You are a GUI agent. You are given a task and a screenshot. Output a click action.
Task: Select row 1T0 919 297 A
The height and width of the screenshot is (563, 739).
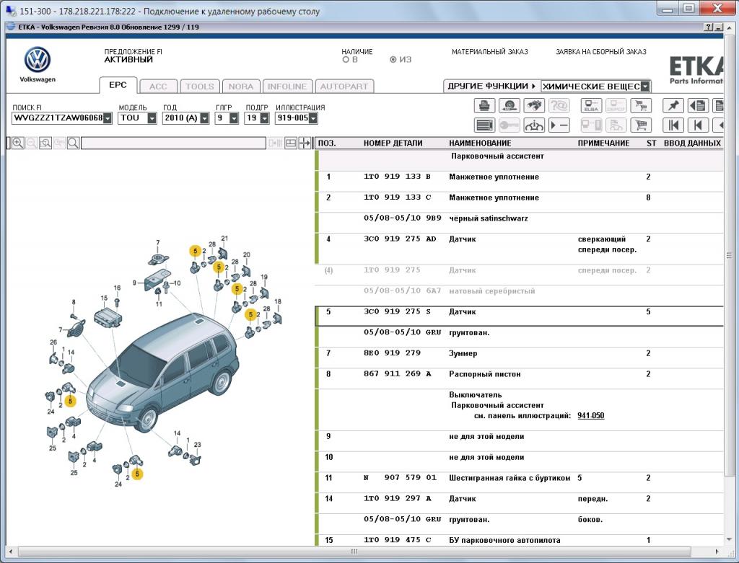(x=520, y=502)
